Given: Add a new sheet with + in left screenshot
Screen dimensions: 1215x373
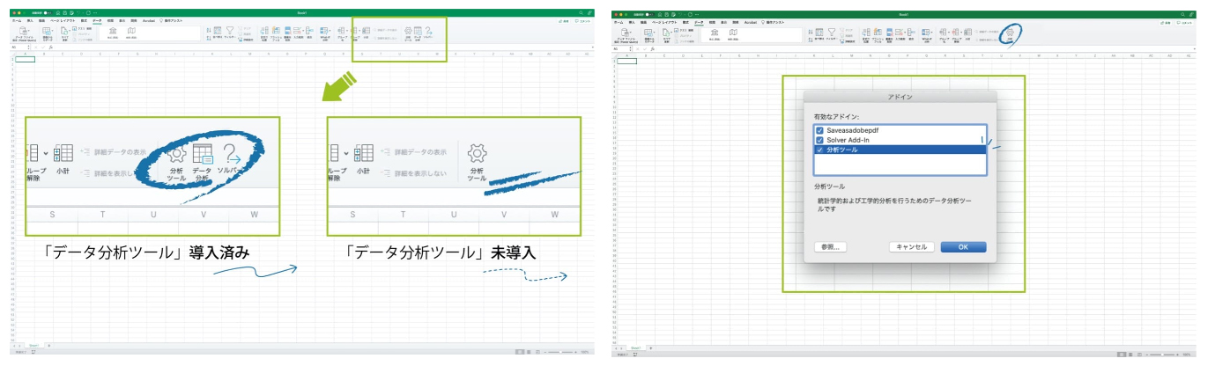Looking at the screenshot, I should tap(48, 345).
